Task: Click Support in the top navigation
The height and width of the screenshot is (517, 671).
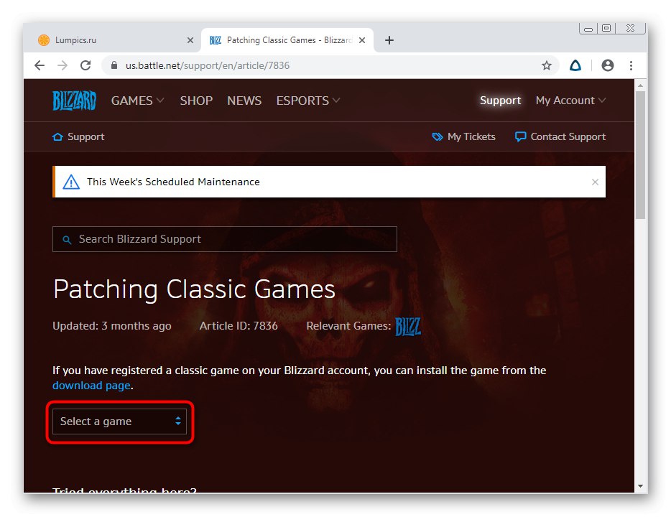Action: click(500, 101)
